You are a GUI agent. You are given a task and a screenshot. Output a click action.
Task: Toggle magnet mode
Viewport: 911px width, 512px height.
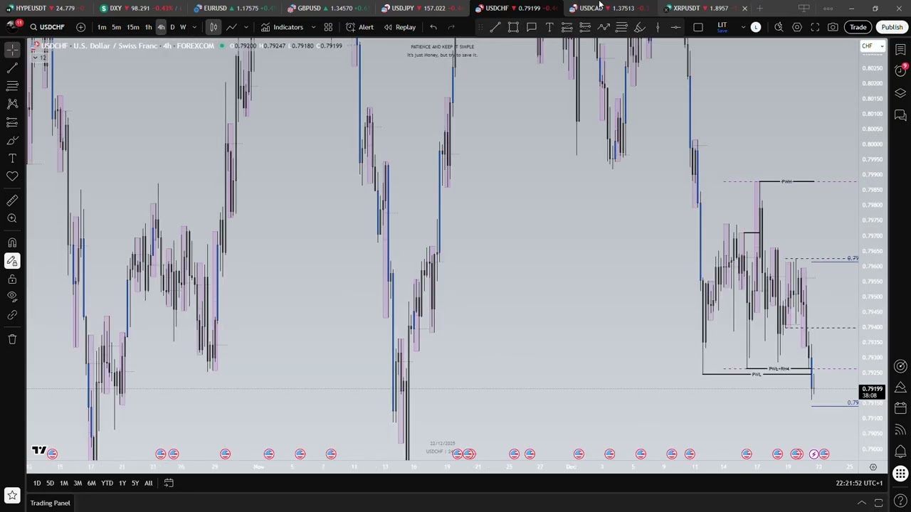12,242
